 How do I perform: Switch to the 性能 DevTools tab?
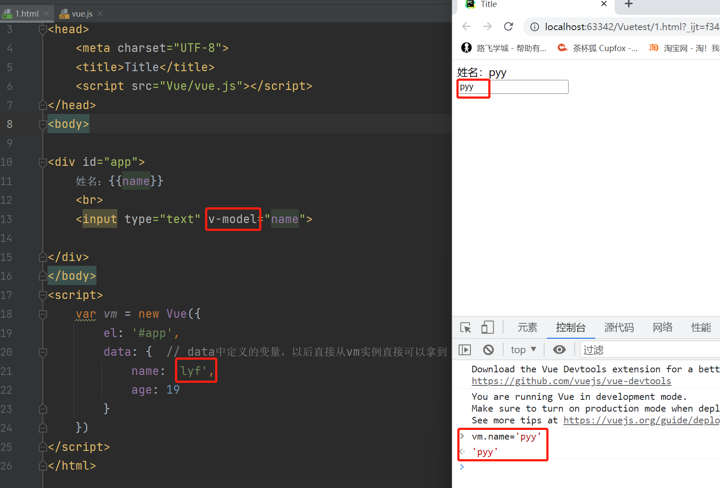pos(701,327)
